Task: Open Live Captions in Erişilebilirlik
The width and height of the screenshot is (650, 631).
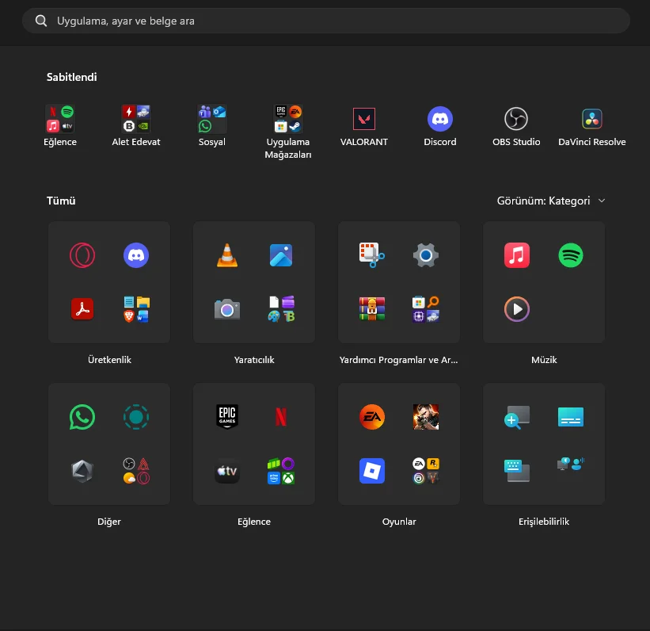Action: tap(571, 417)
